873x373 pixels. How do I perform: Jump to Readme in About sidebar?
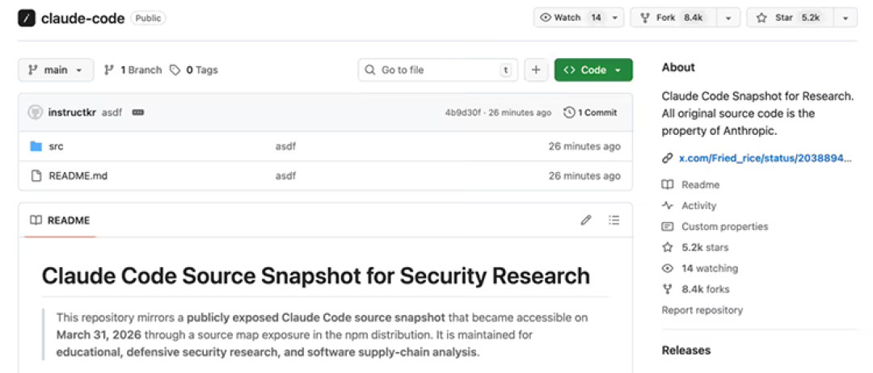700,185
